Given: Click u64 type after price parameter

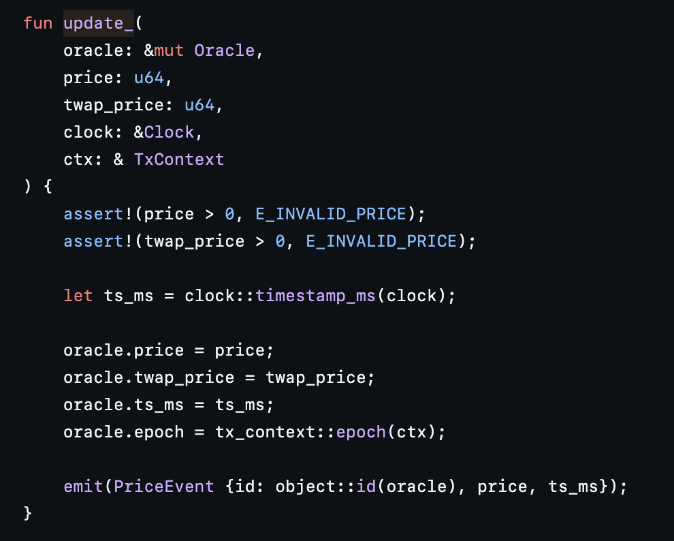Looking at the screenshot, I should pyautogui.click(x=148, y=78).
